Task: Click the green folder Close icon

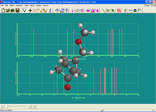Action: coord(13,11)
